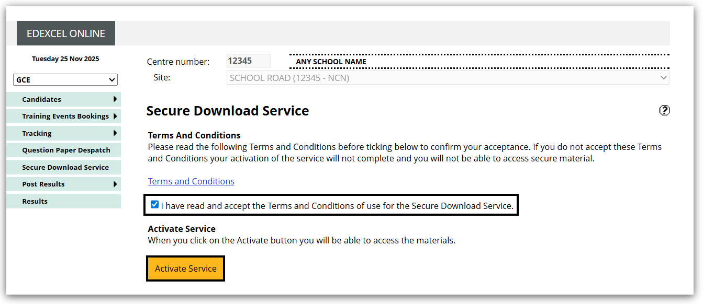
Task: Click the arrow icon beside Candidates
Action: coord(115,99)
